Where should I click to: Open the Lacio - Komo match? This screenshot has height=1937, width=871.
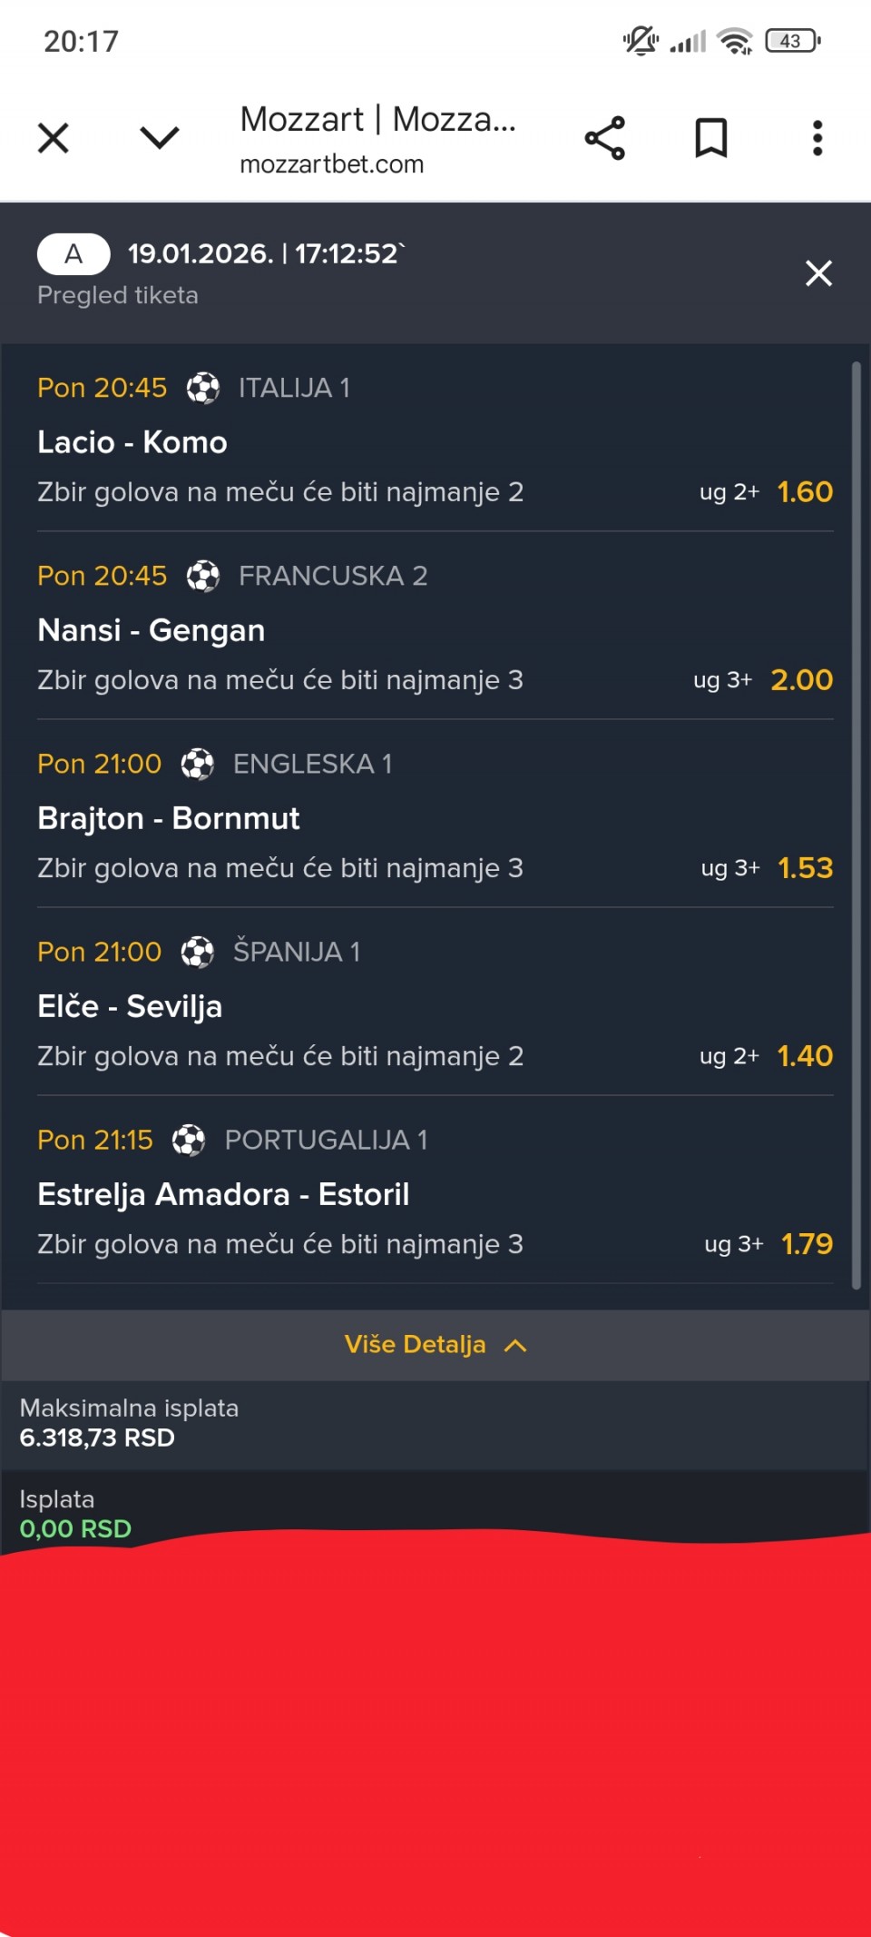pyautogui.click(x=132, y=442)
